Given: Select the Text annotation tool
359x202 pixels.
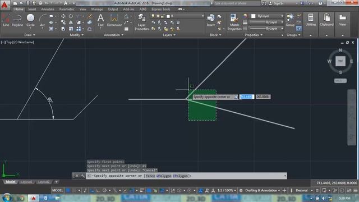Looking at the screenshot, I should point(100,20).
